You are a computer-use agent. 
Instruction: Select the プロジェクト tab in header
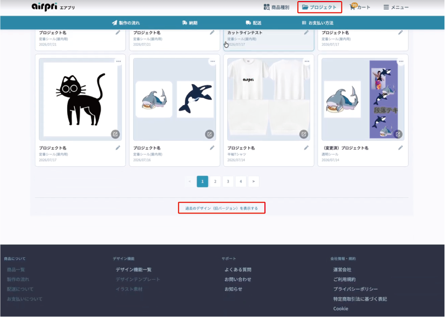pyautogui.click(x=320, y=7)
